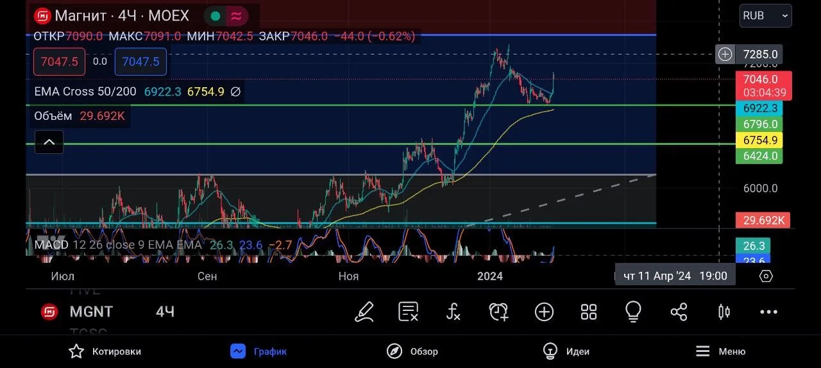This screenshot has width=821, height=368.
Task: Click the 7285.0 crosshair price label
Action: pos(760,54)
